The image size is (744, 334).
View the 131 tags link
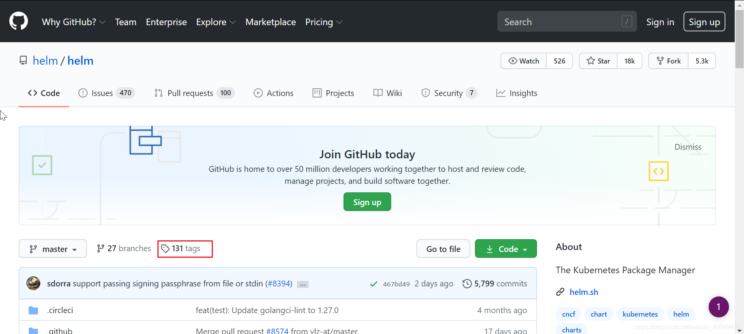pos(181,248)
